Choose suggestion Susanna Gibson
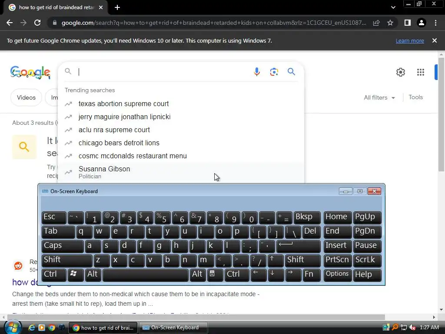Screen dimensions: 445x334 pos(181,172)
